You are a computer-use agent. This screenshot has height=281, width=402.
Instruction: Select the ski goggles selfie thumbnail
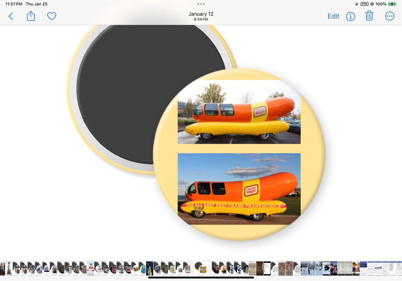coord(334,268)
